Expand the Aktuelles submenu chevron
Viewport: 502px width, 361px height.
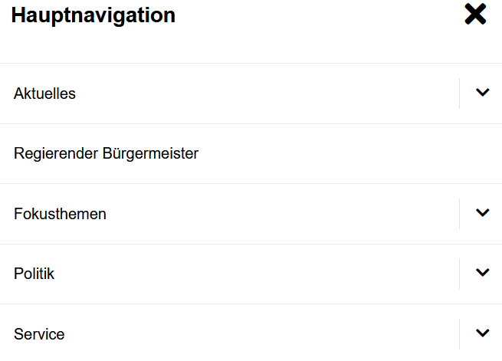[482, 93]
